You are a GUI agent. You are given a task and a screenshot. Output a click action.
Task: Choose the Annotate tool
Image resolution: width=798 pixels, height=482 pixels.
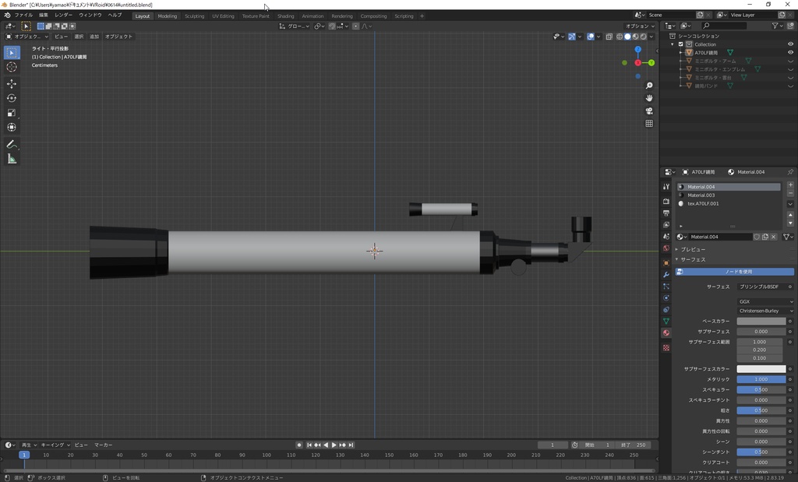tap(12, 144)
